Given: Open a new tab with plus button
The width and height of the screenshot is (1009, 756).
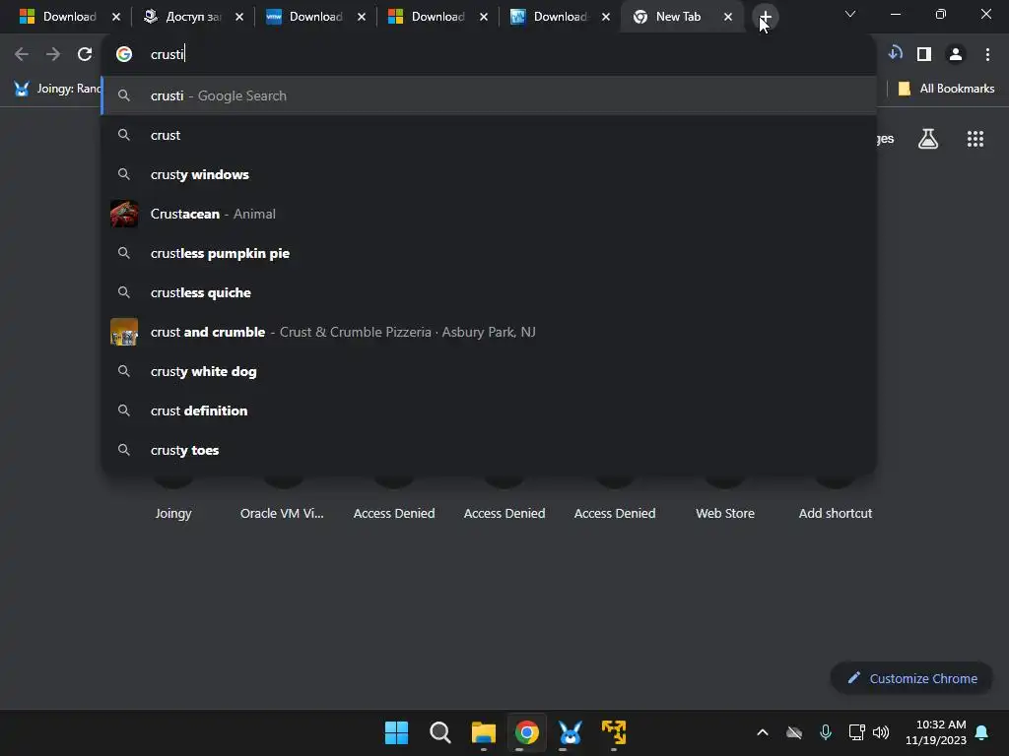Looking at the screenshot, I should click(x=765, y=17).
